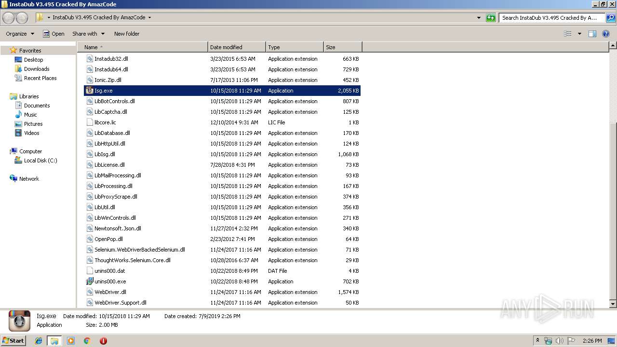Select Local Disk (C:) in sidebar
The height and width of the screenshot is (347, 617).
coord(36,160)
